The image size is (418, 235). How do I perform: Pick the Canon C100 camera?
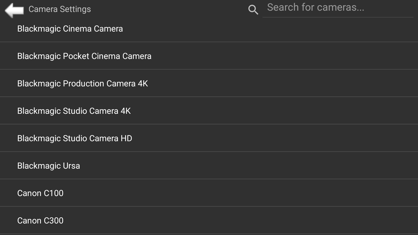[40, 193]
